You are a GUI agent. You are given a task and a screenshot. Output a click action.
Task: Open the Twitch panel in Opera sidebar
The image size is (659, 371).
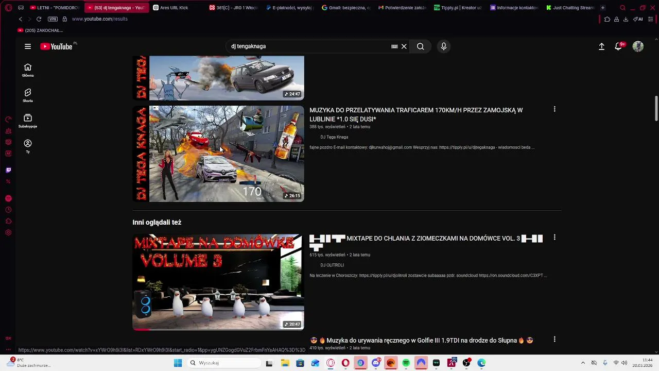(x=8, y=170)
